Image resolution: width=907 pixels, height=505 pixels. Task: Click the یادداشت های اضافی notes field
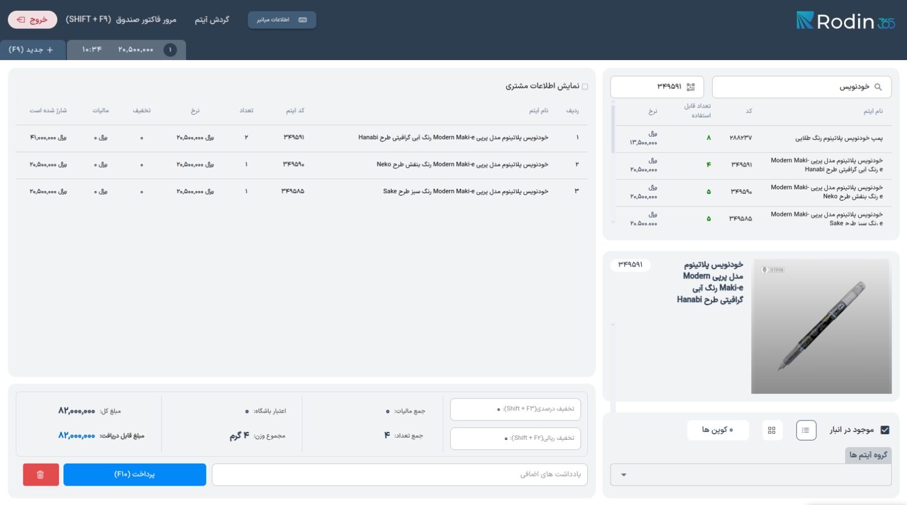(x=400, y=474)
